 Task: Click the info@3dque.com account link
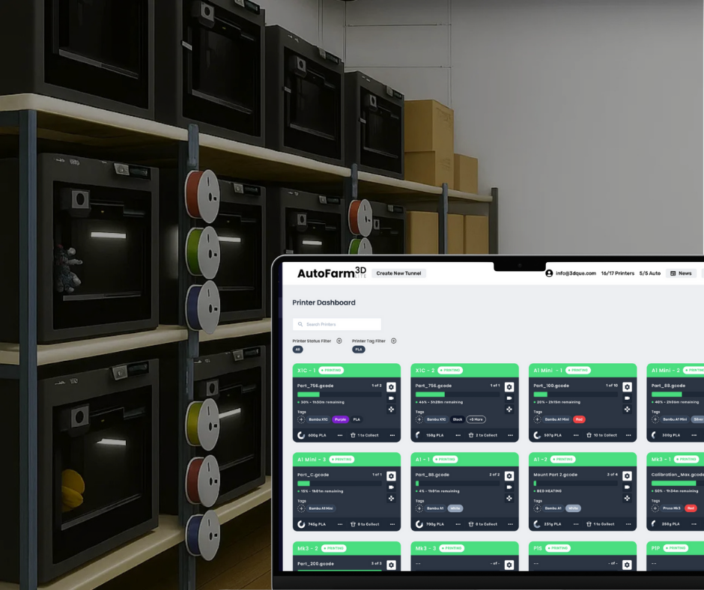point(576,273)
